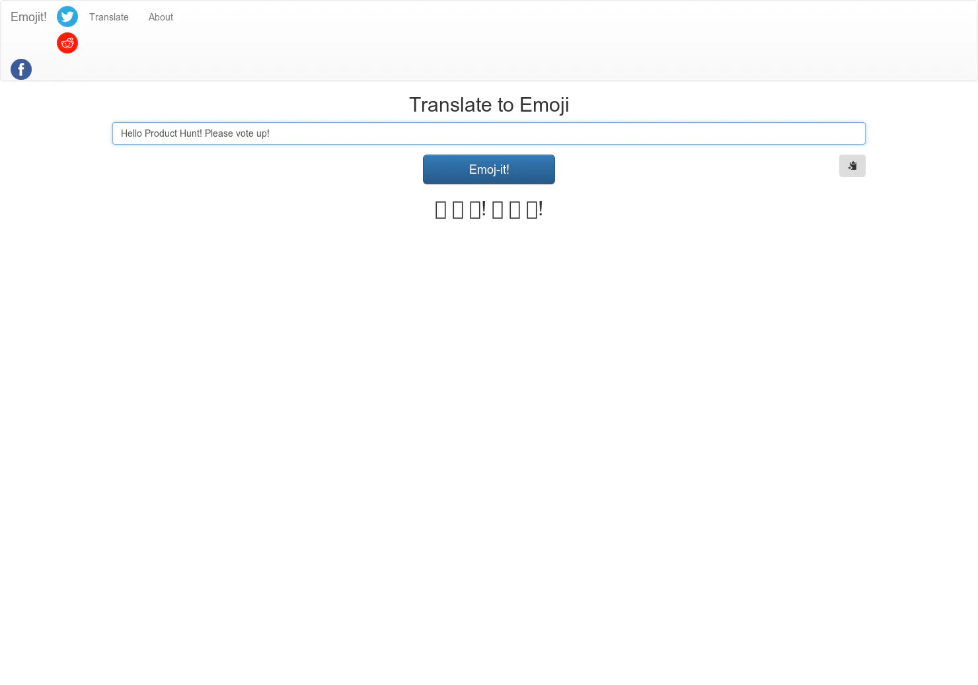Viewport: 978px width, 685px height.
Task: Copy emoji result with clipboard button
Action: coord(852,166)
